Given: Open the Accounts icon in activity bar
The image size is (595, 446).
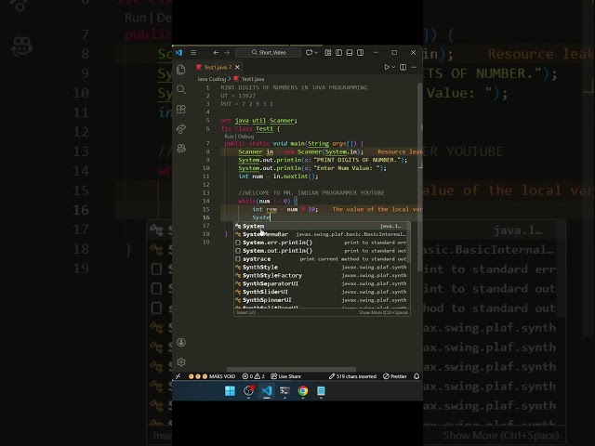Looking at the screenshot, I should [x=181, y=343].
